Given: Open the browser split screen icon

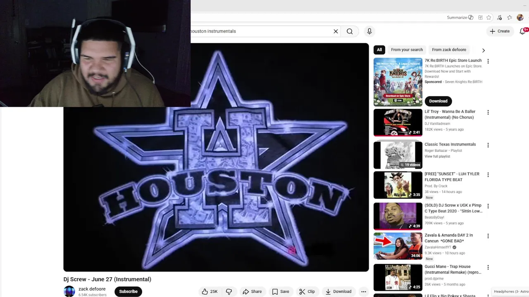Looking at the screenshot, I should tap(480, 18).
